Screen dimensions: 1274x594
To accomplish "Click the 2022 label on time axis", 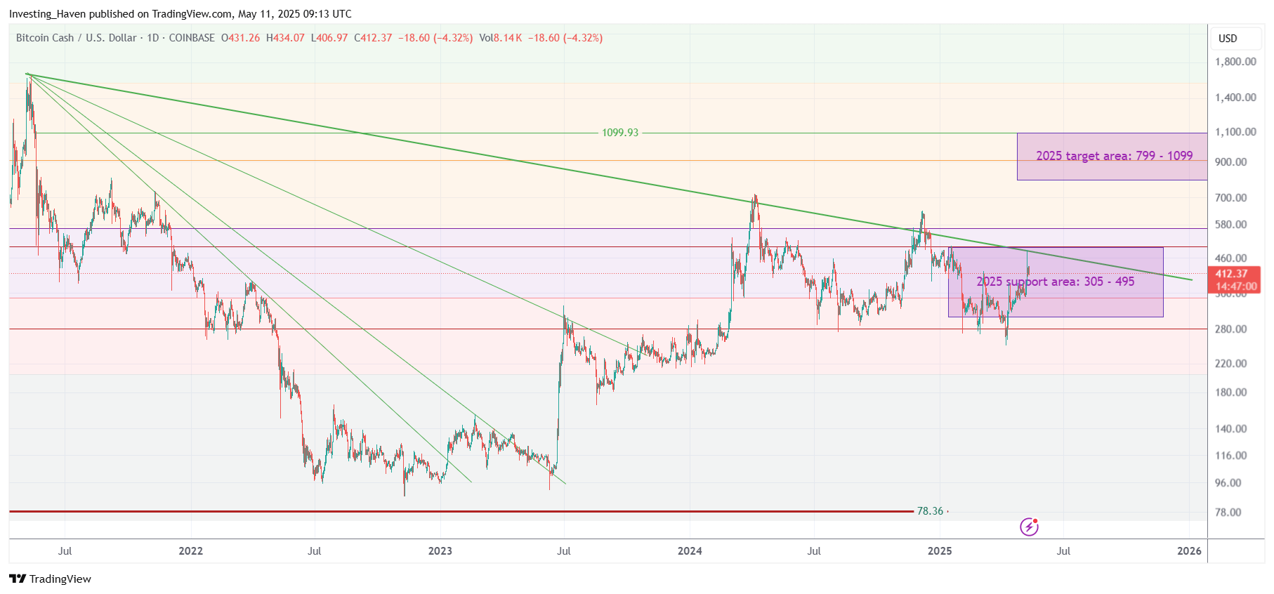I will [190, 551].
